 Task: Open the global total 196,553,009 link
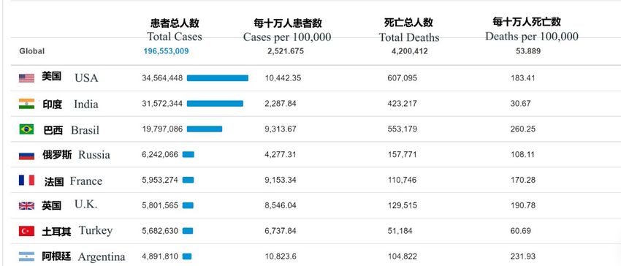coord(166,51)
